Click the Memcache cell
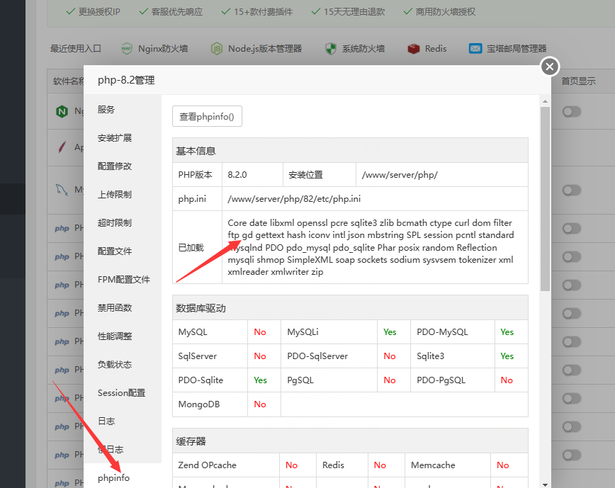Image resolution: width=615 pixels, height=488 pixels. click(x=448, y=465)
